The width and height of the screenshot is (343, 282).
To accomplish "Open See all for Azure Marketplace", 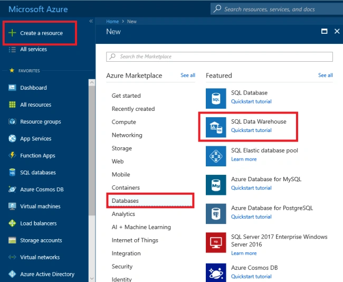I will 188,76.
